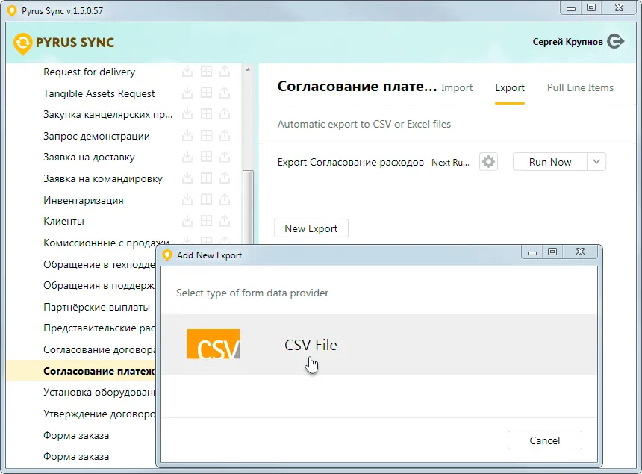Click the import icon for Закупка канцелярских пр...
642x474 pixels.
187,114
